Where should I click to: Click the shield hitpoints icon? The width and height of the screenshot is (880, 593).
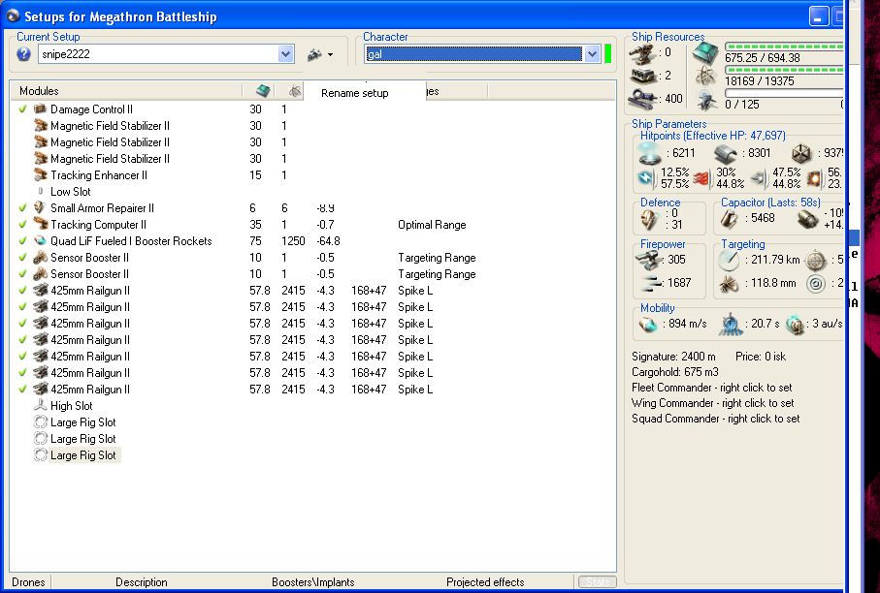pyautogui.click(x=650, y=153)
